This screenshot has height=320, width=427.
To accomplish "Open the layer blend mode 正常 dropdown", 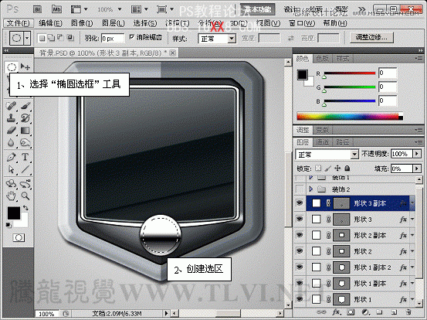I will click(x=354, y=155).
